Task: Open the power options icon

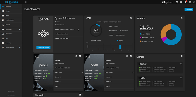Action: (194, 2)
